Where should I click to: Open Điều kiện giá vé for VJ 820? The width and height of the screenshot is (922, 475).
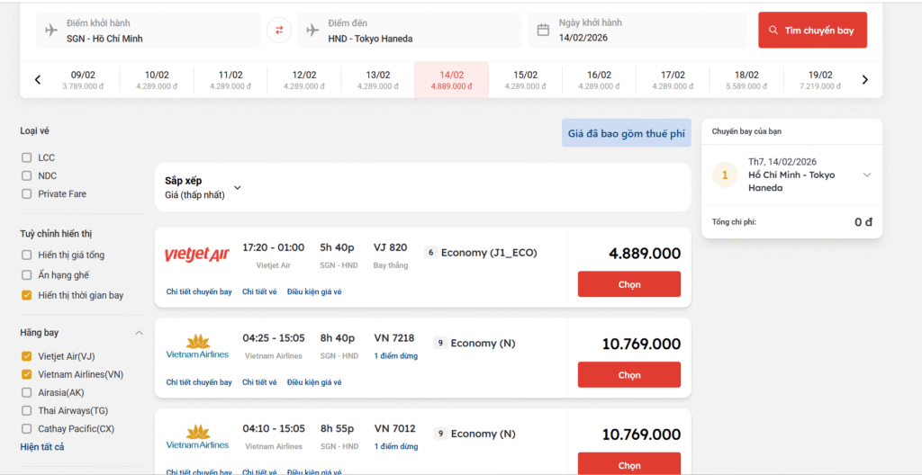tap(314, 291)
